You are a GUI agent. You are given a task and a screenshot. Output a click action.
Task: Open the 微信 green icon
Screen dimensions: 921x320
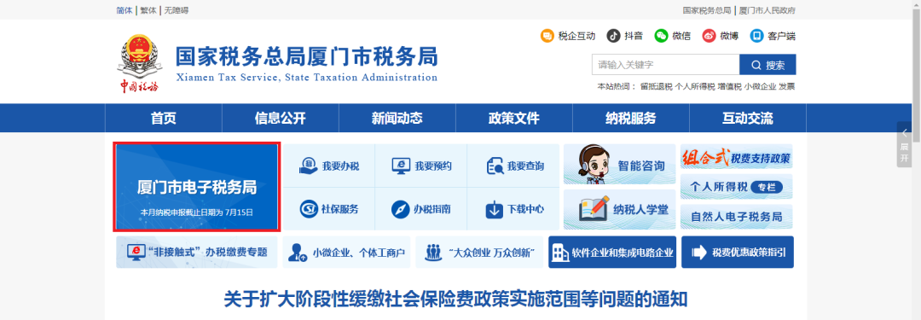pos(662,36)
